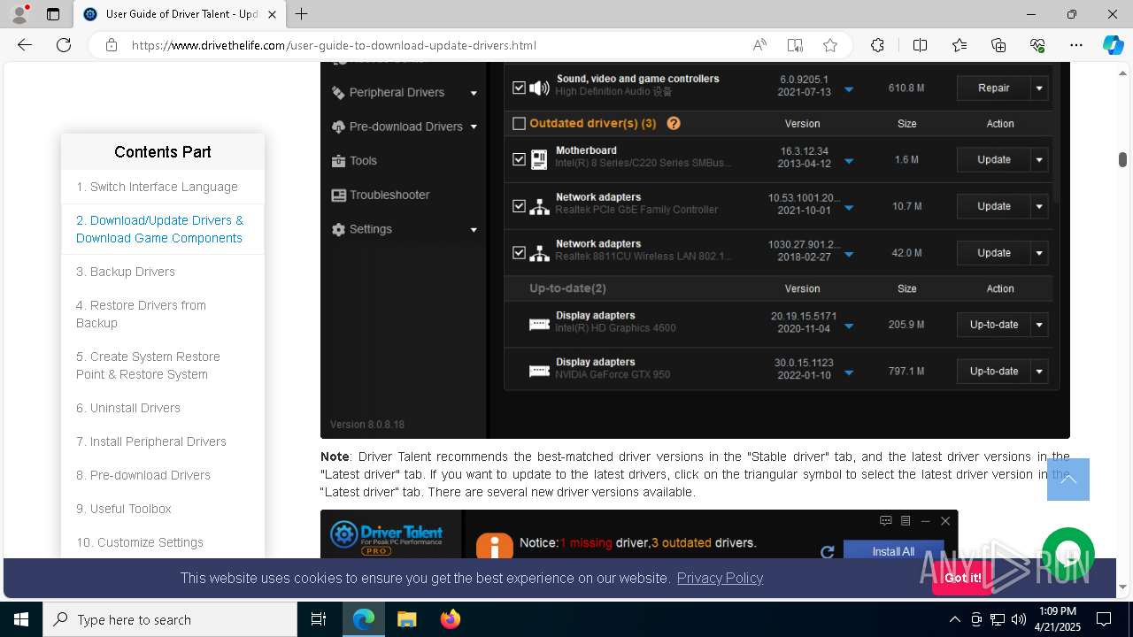The width and height of the screenshot is (1133, 637).
Task: Enter Immersive Reader view
Action: pos(795,45)
